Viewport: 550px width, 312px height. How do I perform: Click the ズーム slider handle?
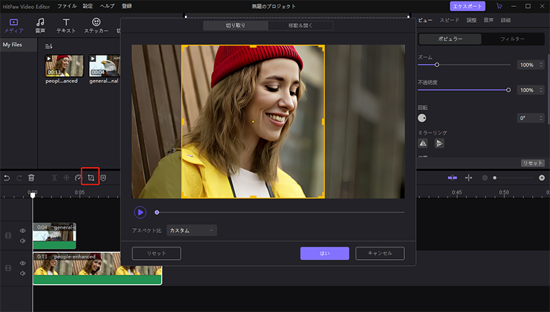click(437, 65)
